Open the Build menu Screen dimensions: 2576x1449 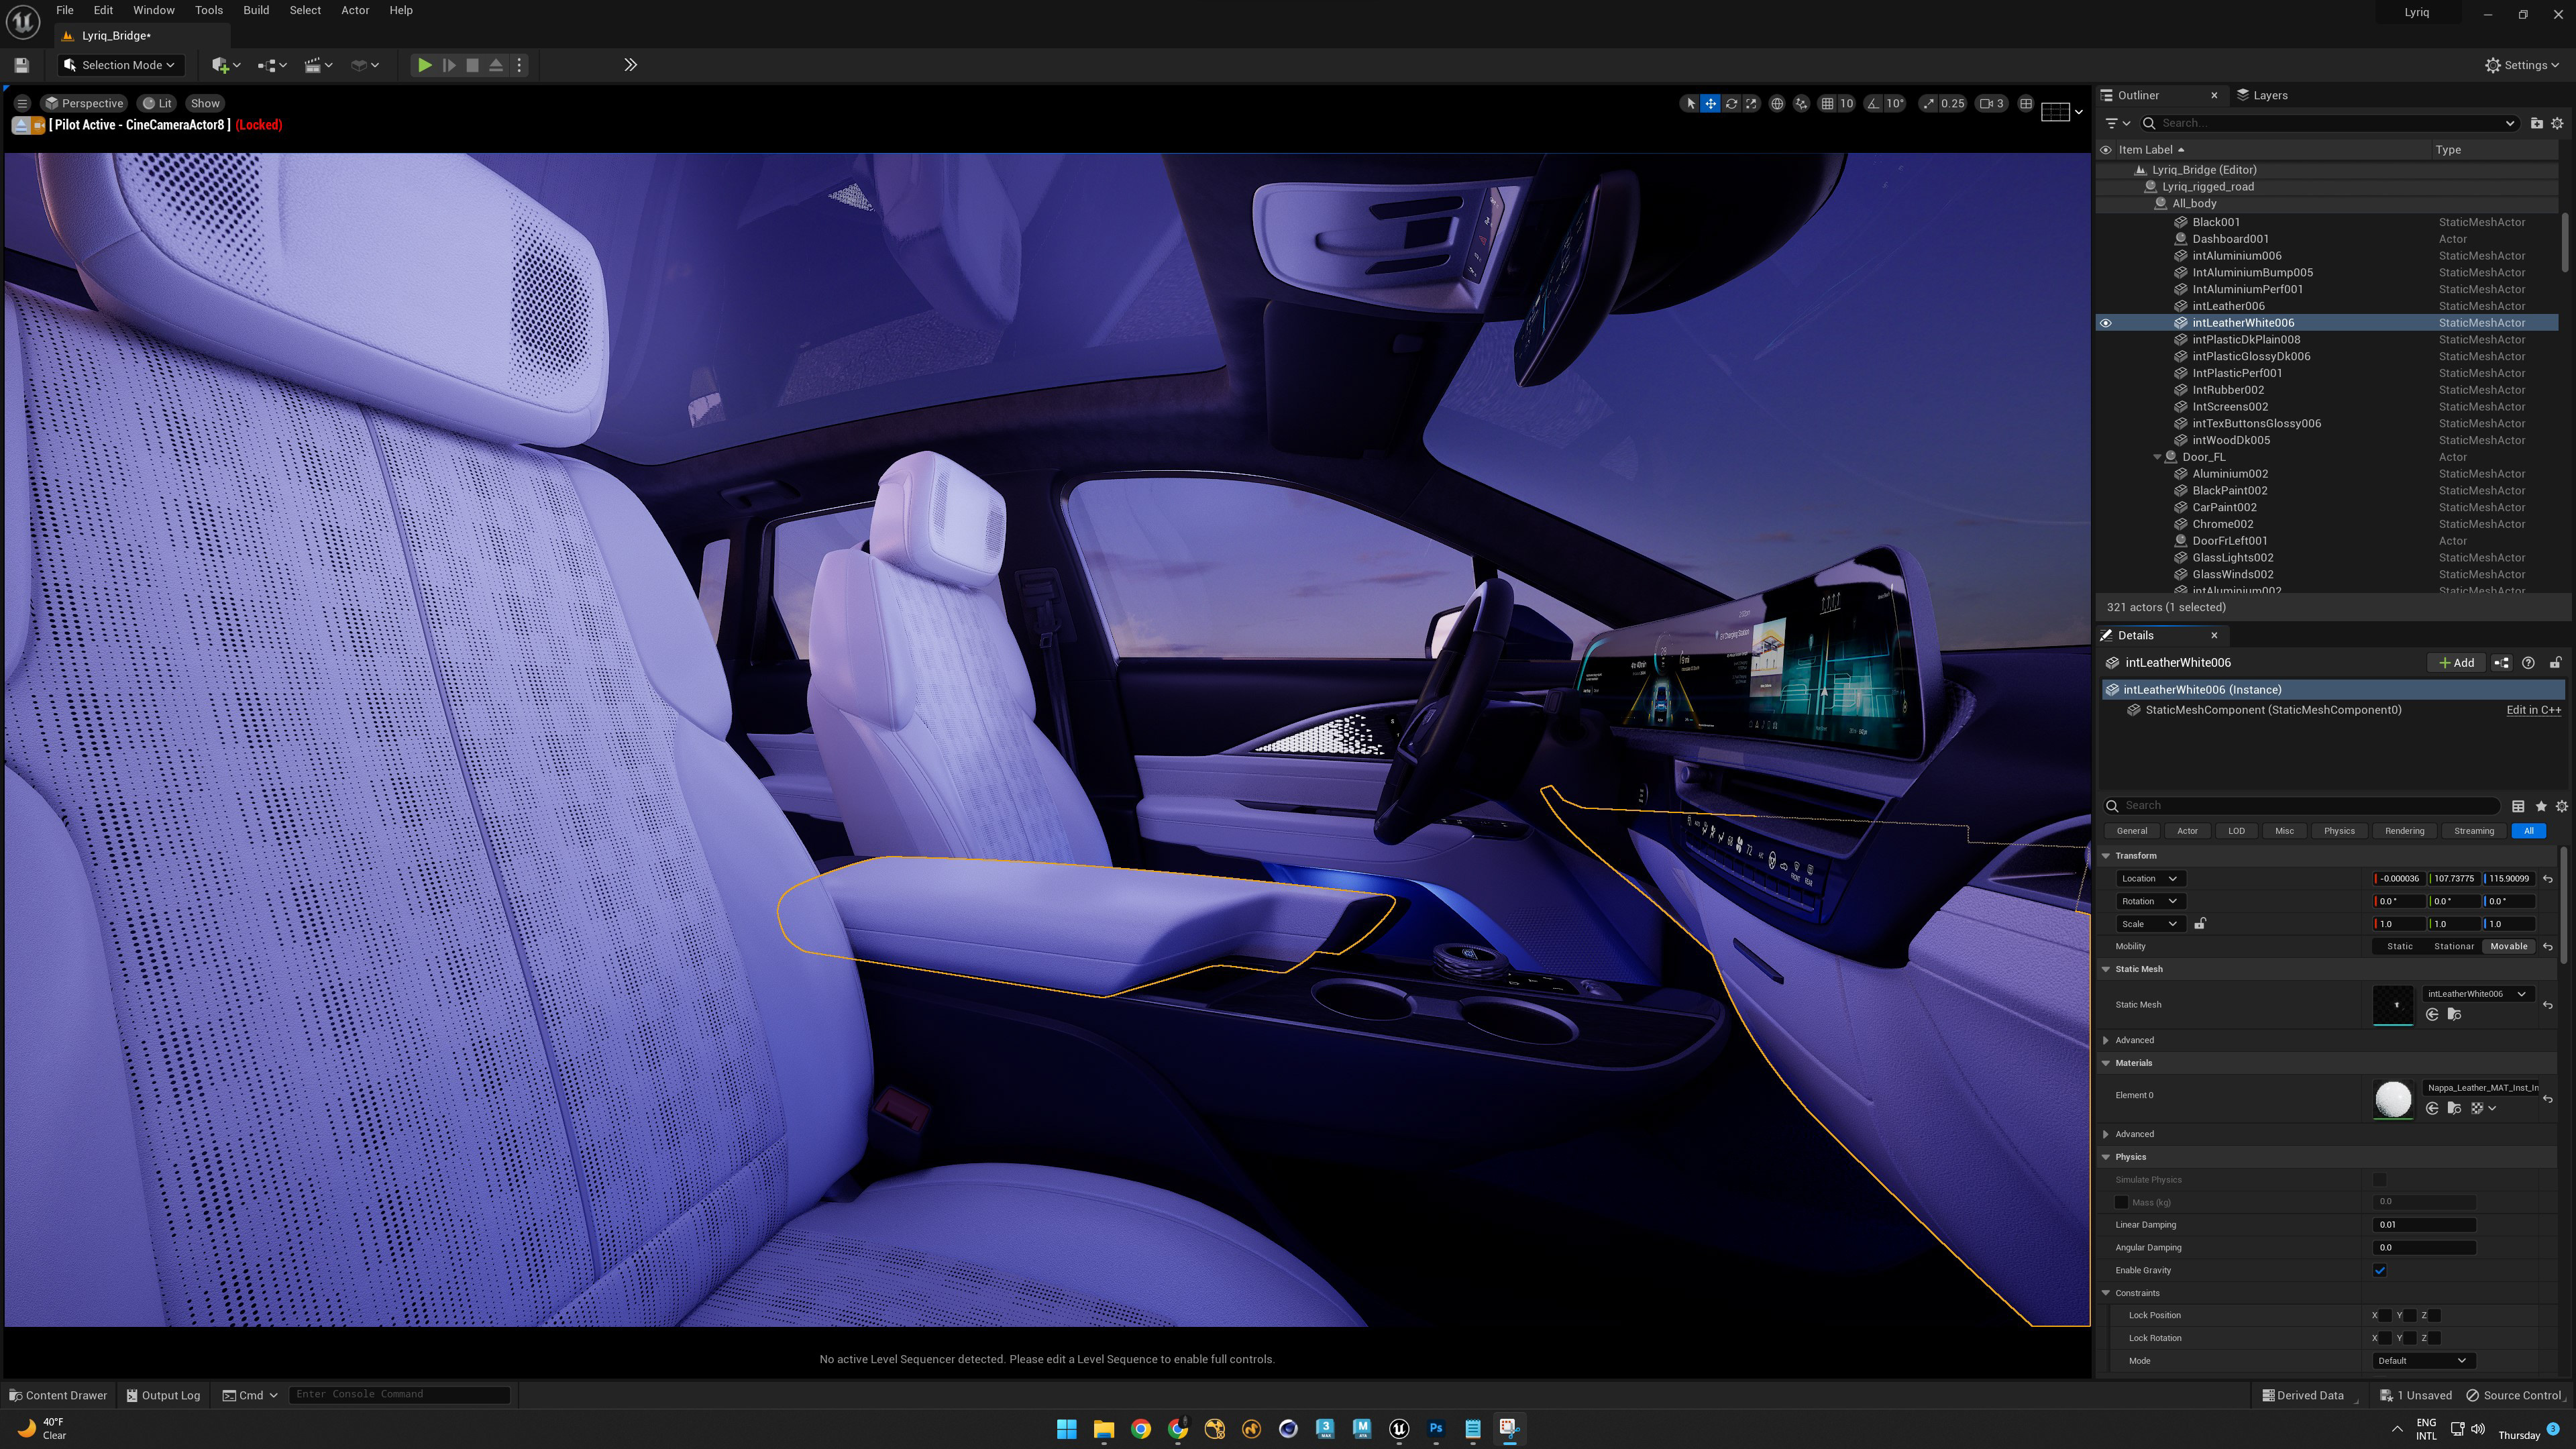pyautogui.click(x=256, y=10)
